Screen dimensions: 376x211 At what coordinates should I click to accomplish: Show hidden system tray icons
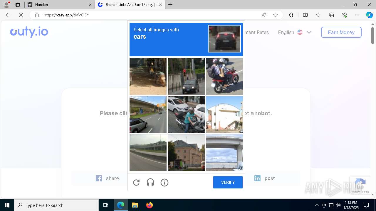coord(317,205)
